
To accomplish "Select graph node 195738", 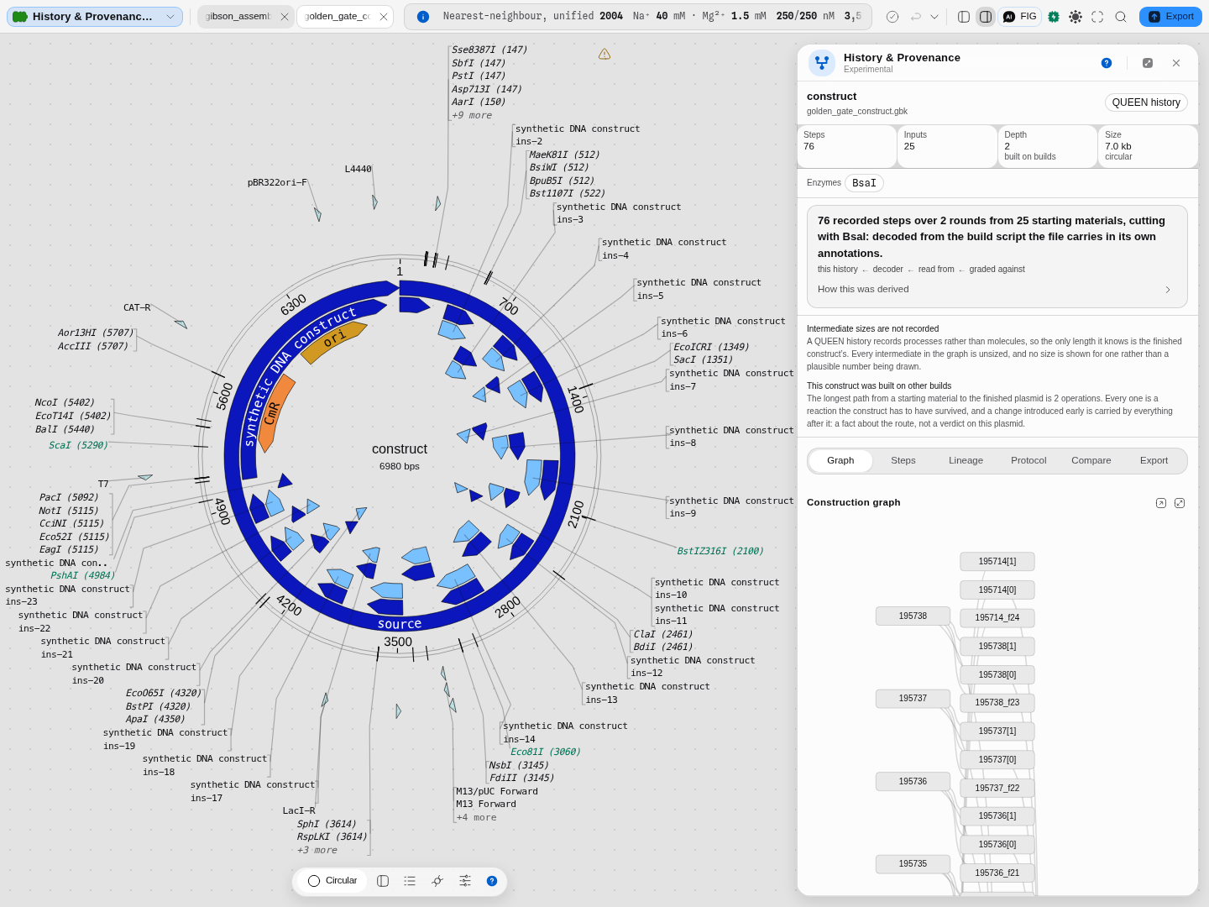I will click(x=913, y=616).
